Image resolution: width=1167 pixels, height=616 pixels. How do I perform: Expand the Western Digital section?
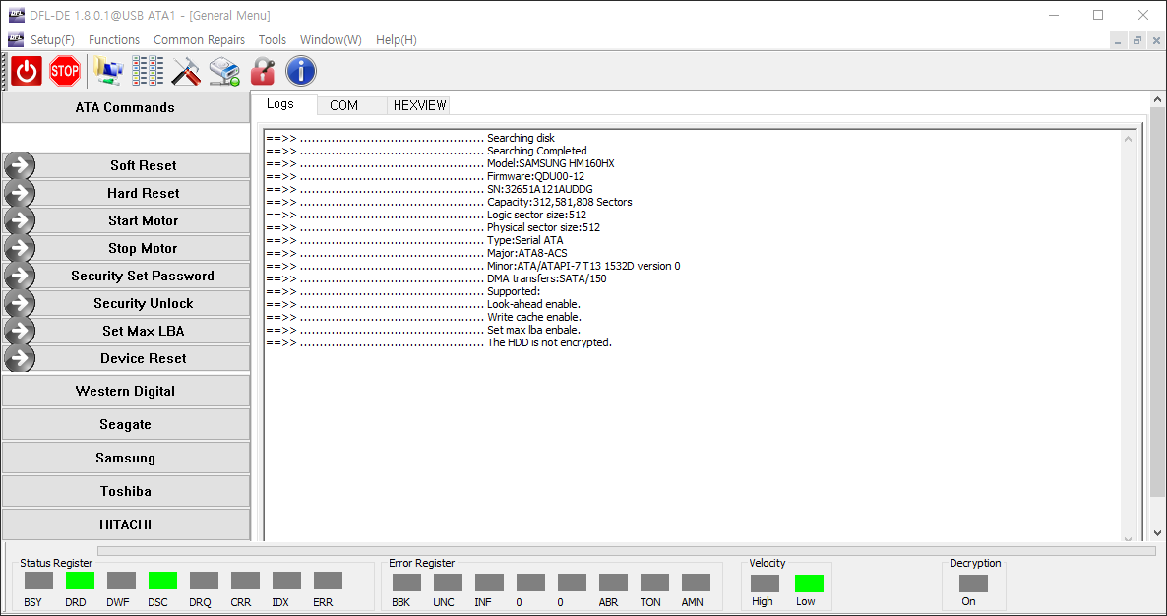(x=126, y=392)
